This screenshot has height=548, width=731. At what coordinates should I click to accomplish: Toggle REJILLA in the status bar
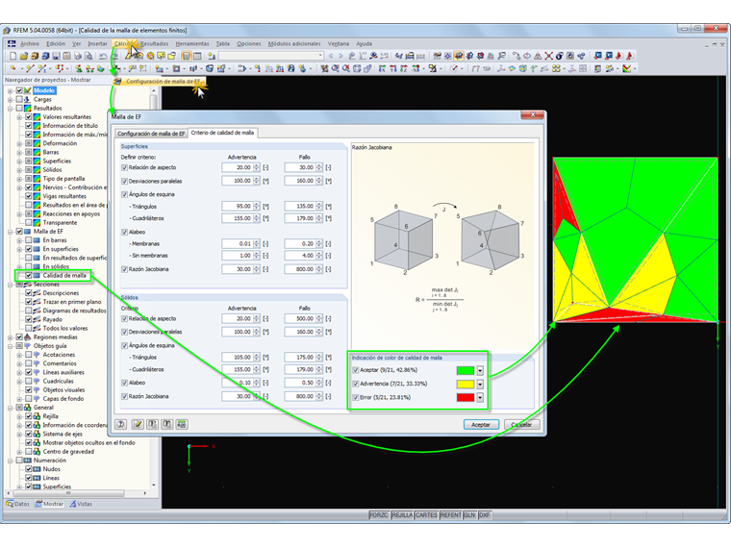click(402, 515)
